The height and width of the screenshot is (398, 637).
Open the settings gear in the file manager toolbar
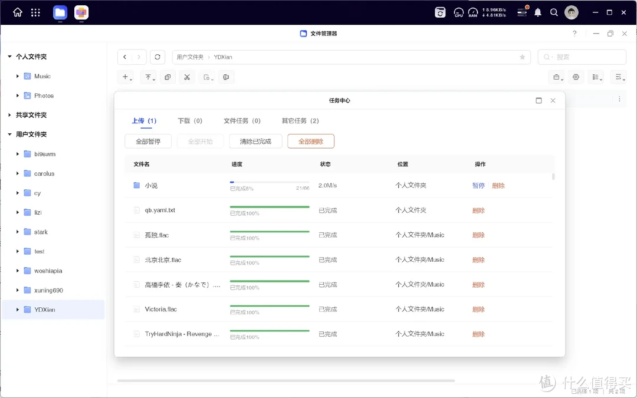576,77
